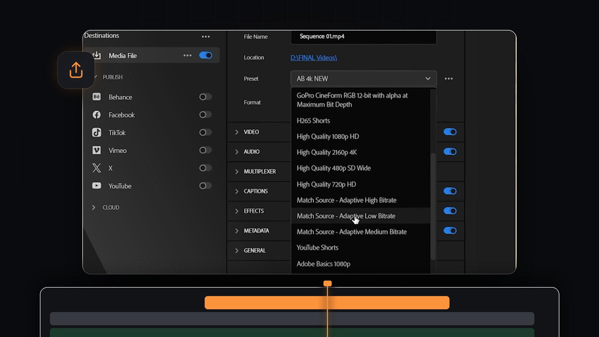Expand the VIDEO section
Viewport: 599px width, 337px height.
coord(237,132)
